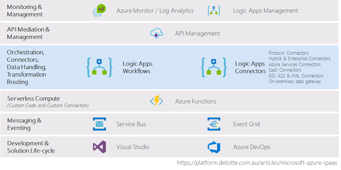Screen dimensions: 341x170
Task: Select 'Event Grid' label
Action: point(246,124)
